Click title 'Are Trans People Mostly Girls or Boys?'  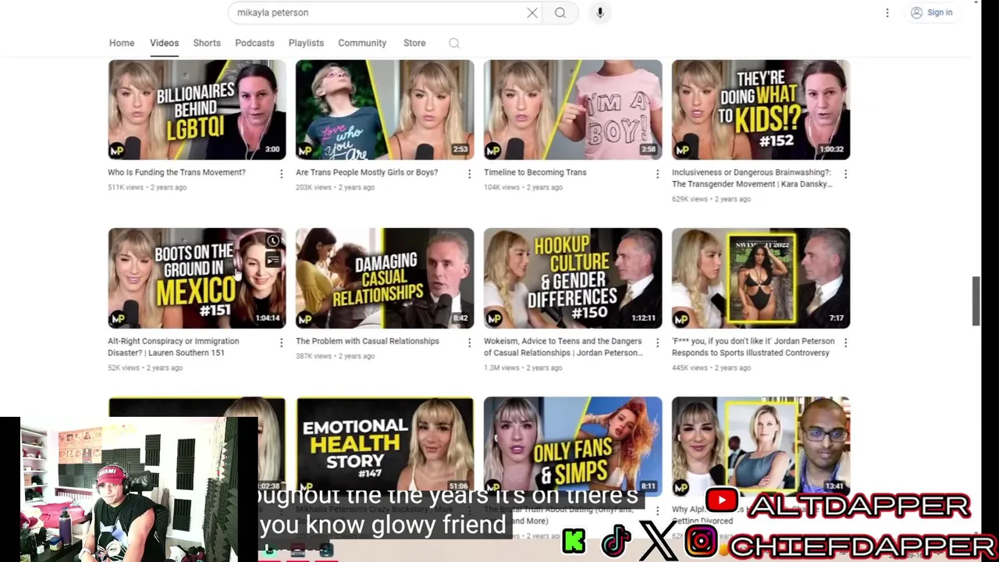367,173
